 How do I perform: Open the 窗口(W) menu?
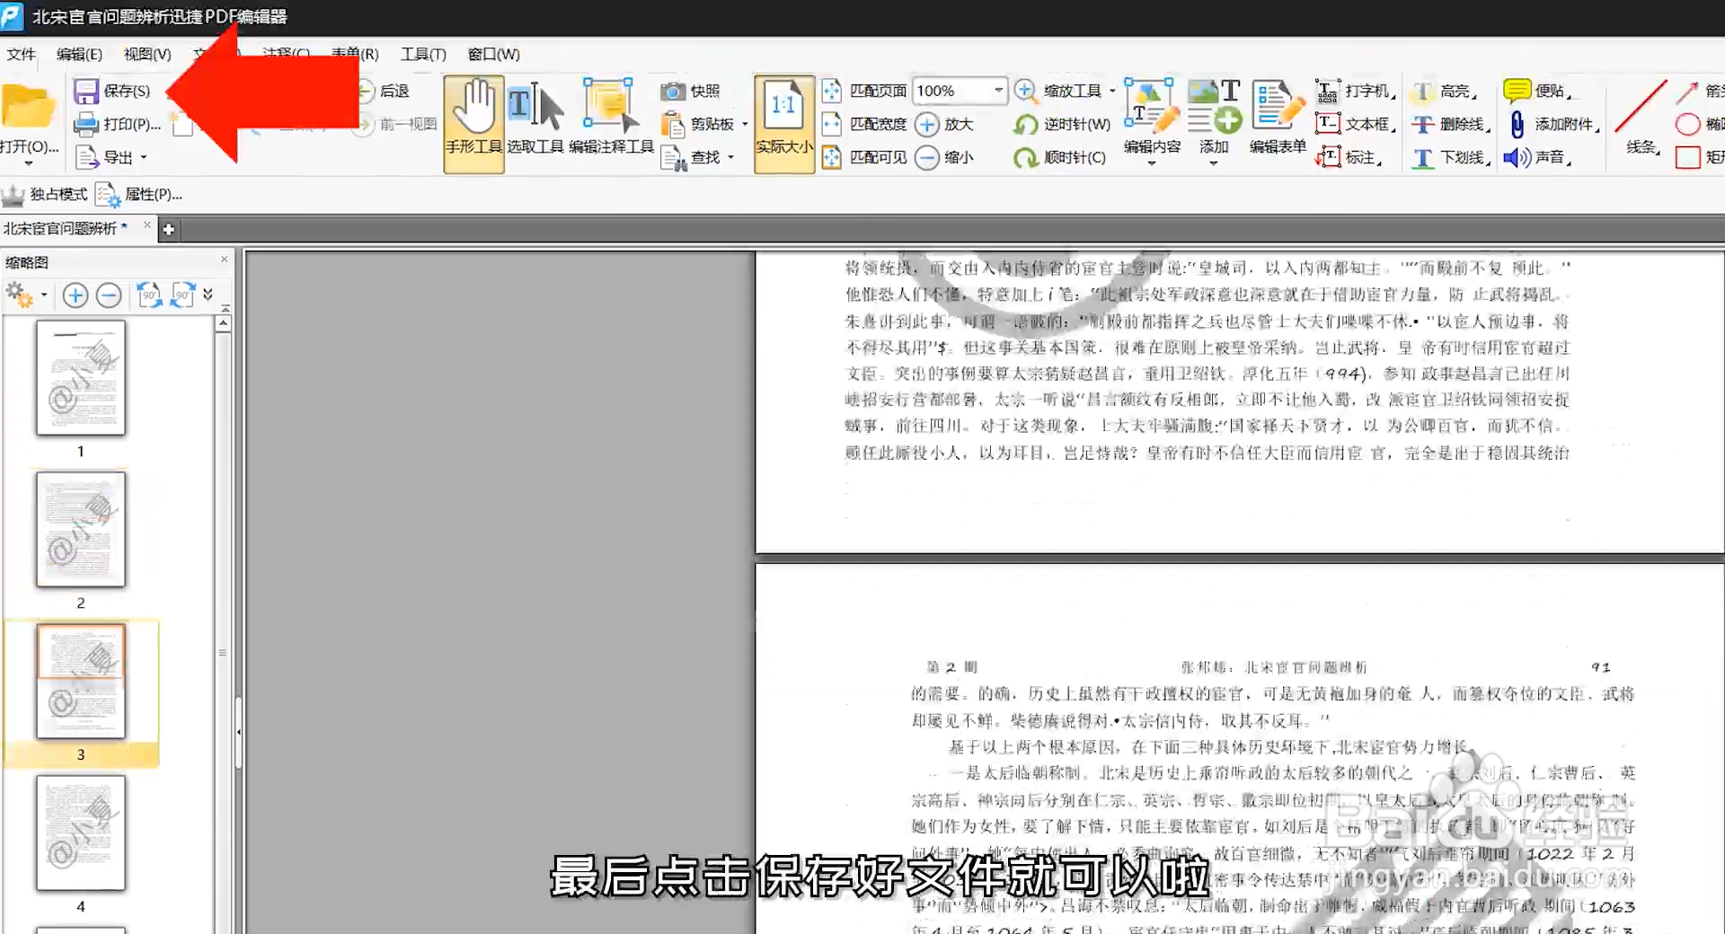tap(493, 54)
